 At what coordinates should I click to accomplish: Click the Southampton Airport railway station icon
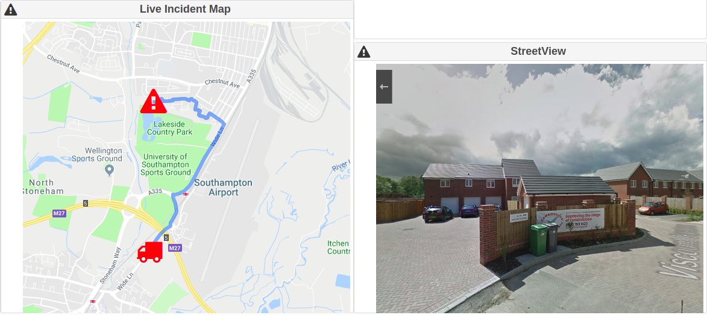click(x=186, y=194)
